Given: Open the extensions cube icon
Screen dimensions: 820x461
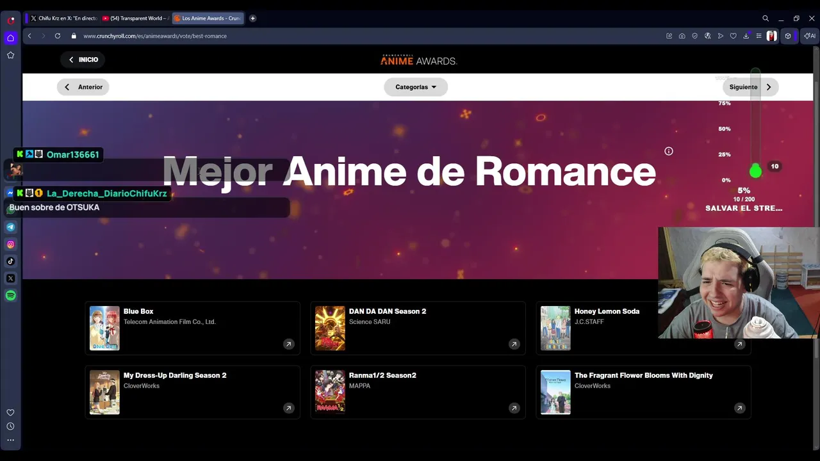Looking at the screenshot, I should [789, 36].
